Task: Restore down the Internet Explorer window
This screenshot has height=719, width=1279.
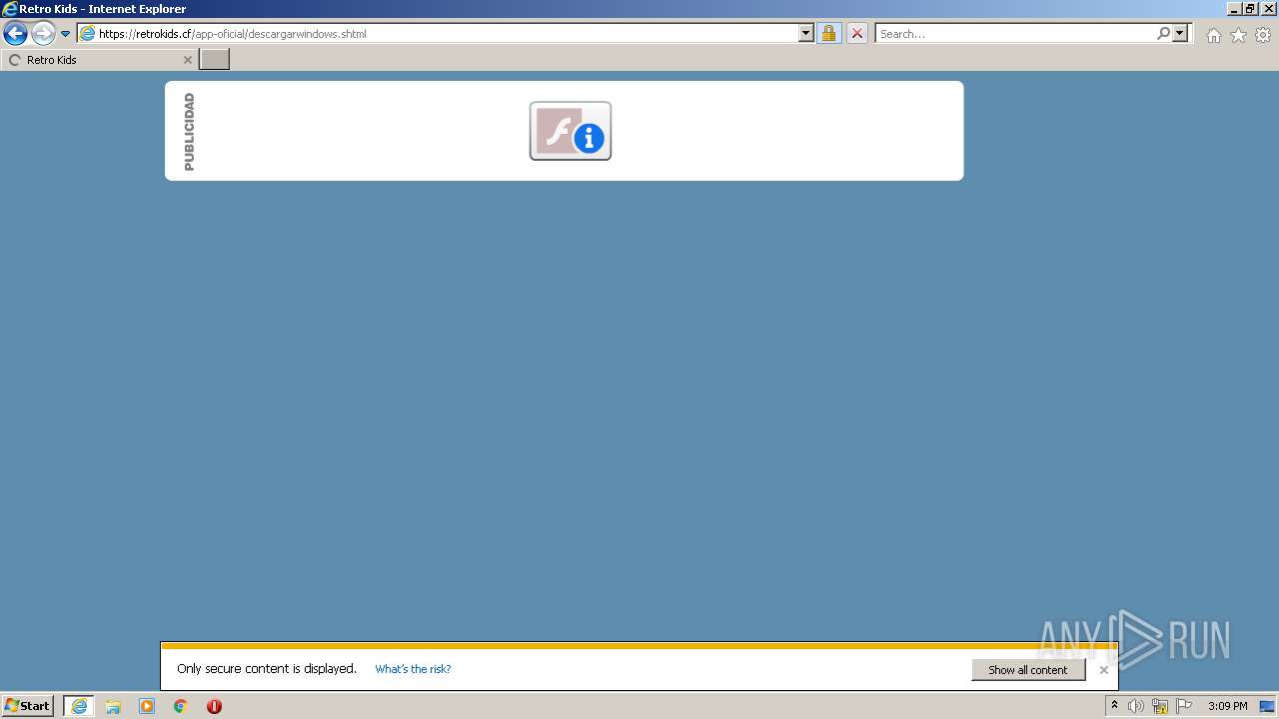Action: (x=1250, y=8)
